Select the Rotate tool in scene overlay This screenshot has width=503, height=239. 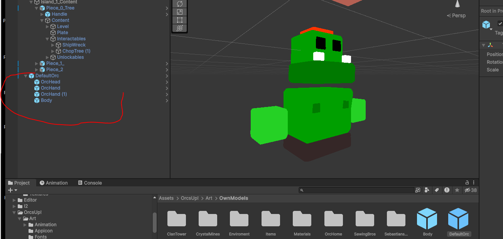pos(179,4)
